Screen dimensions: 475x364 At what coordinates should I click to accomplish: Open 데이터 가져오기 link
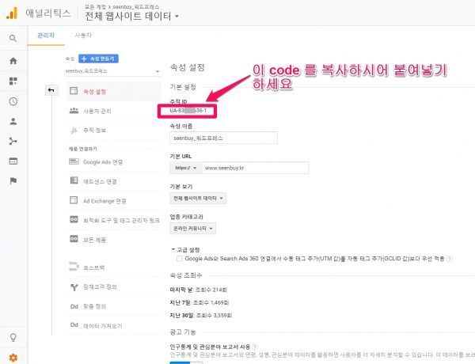click(x=103, y=326)
